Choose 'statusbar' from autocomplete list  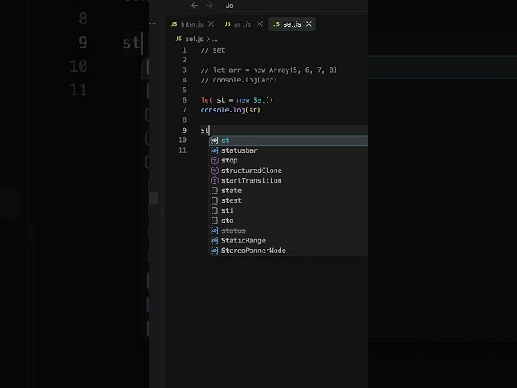coord(288,150)
